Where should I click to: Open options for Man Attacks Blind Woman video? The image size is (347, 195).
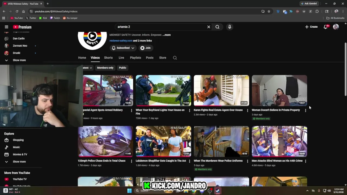[x=306, y=161]
